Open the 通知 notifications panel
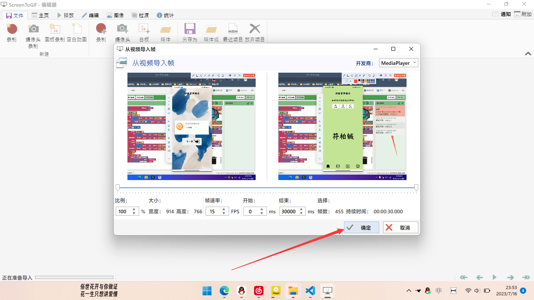Viewport: 534px width, 300px height. pyautogui.click(x=501, y=13)
